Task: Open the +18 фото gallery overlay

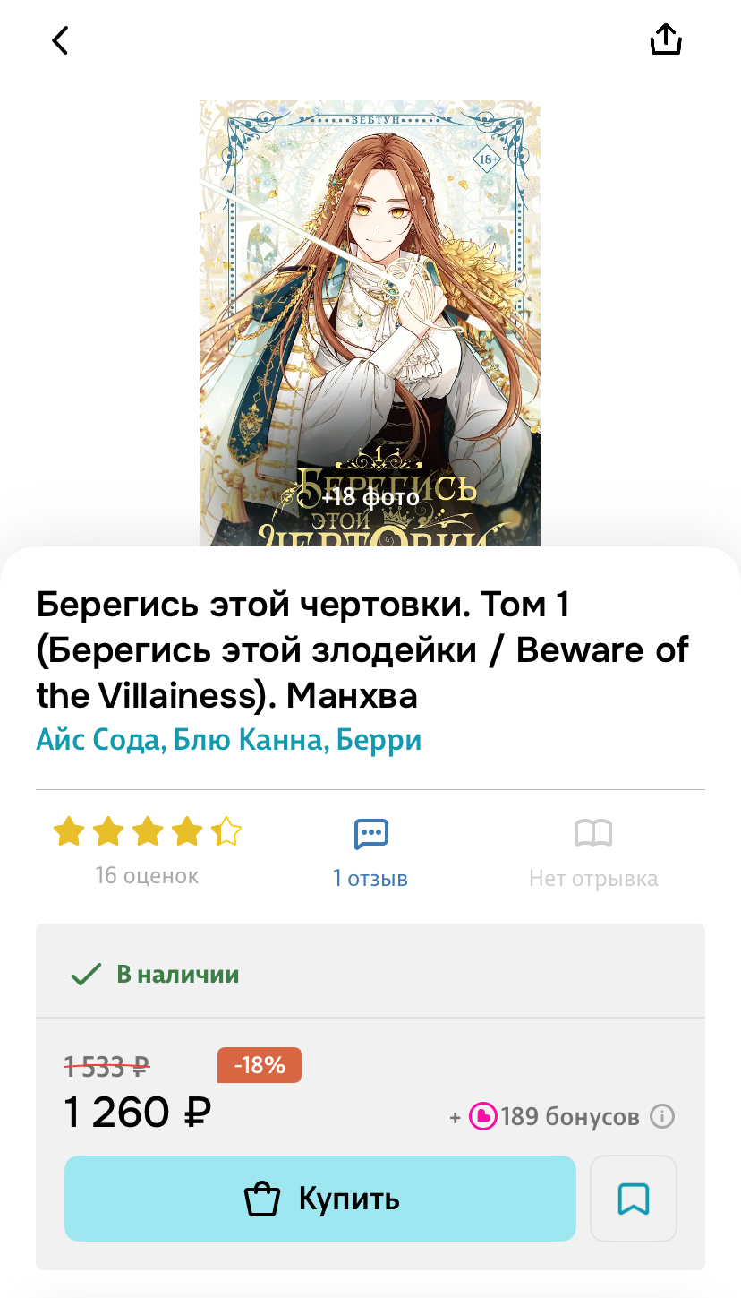Action: pos(370,497)
